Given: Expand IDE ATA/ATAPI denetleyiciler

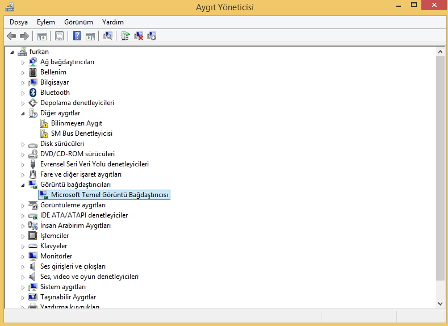Looking at the screenshot, I should pos(23,216).
